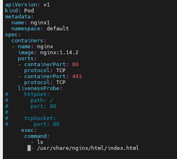Click the lone '#' comment line

(x=7, y=112)
